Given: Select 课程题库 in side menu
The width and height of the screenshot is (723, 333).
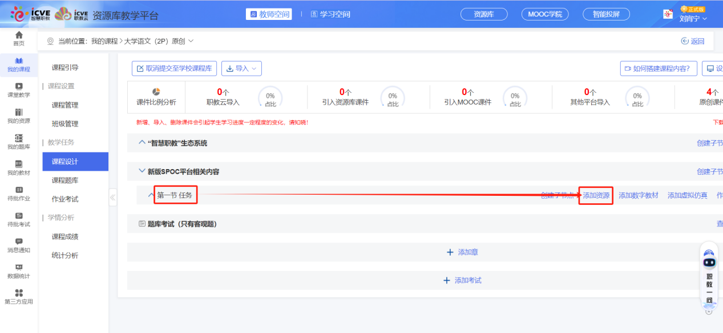Looking at the screenshot, I should click(65, 180).
